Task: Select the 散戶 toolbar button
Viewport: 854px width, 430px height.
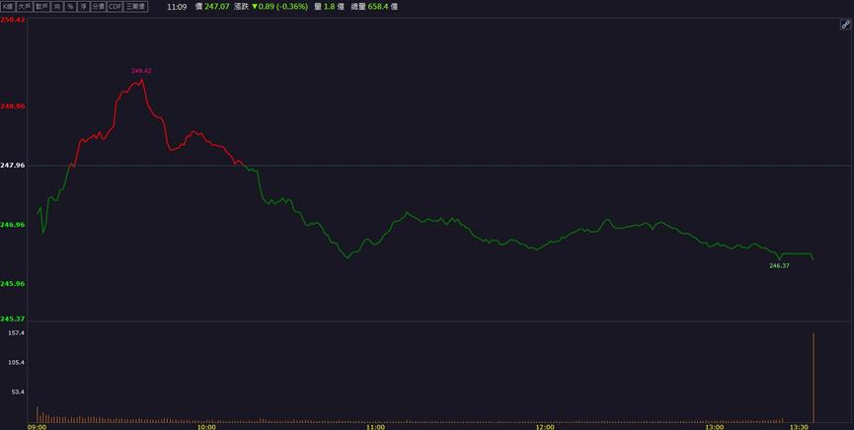Action: 40,7
